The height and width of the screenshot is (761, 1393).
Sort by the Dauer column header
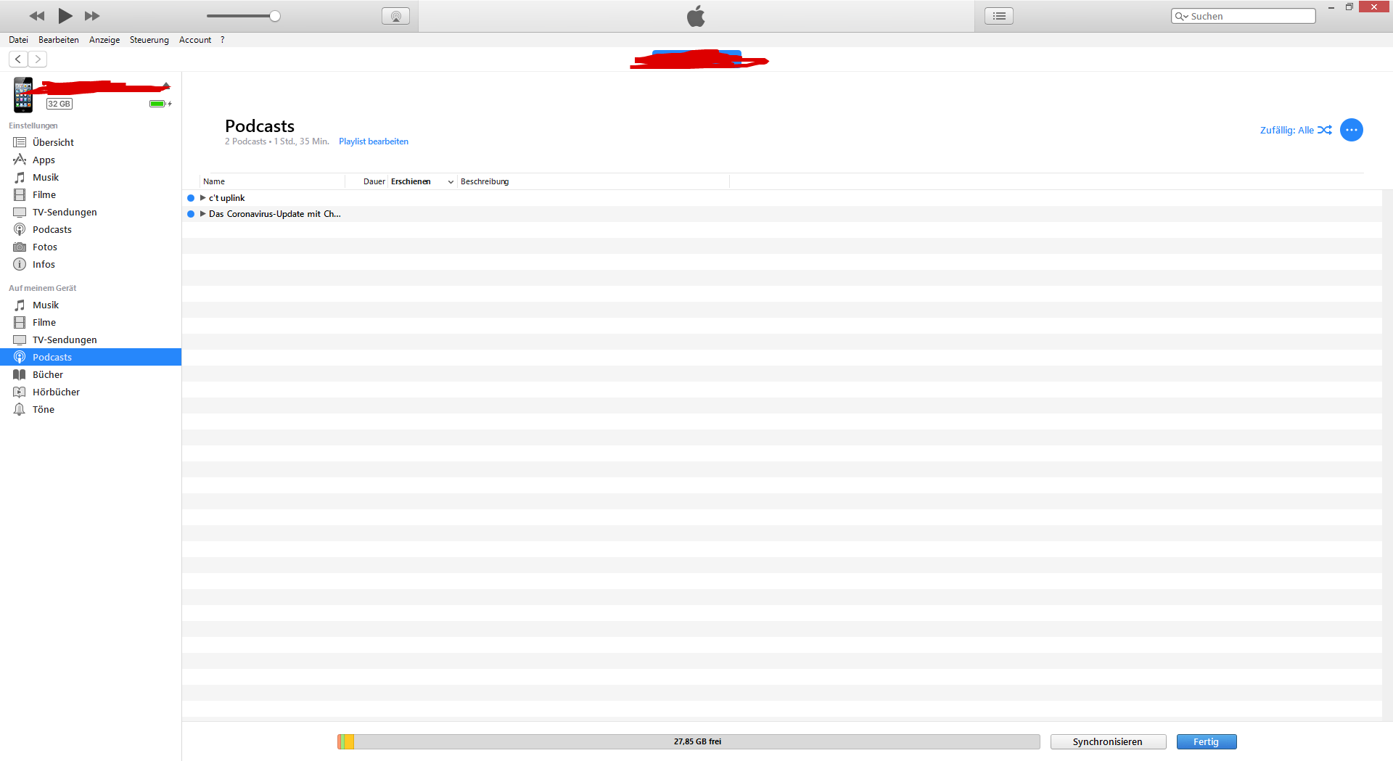tap(367, 181)
